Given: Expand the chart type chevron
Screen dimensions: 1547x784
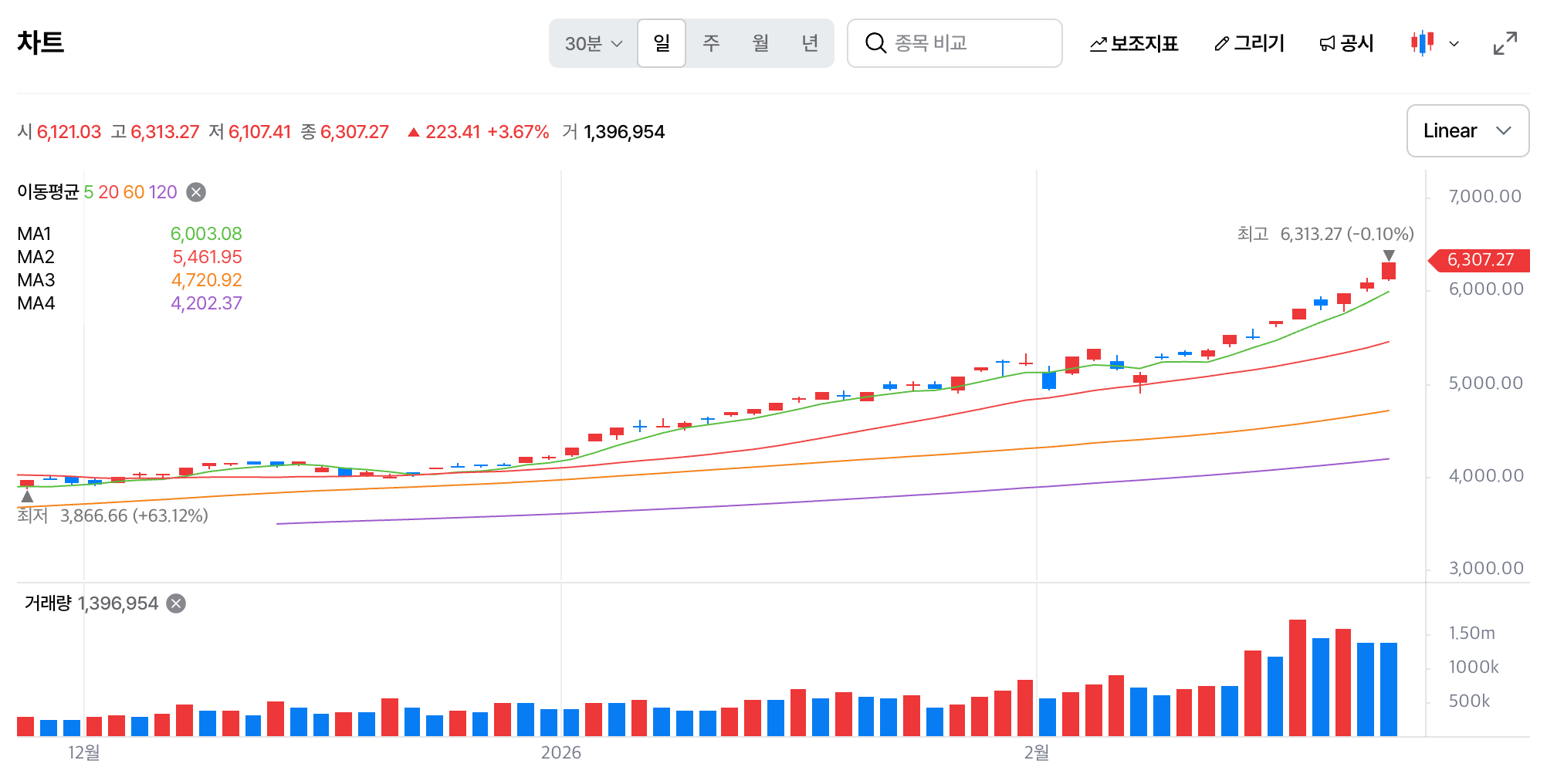Looking at the screenshot, I should tap(1454, 44).
